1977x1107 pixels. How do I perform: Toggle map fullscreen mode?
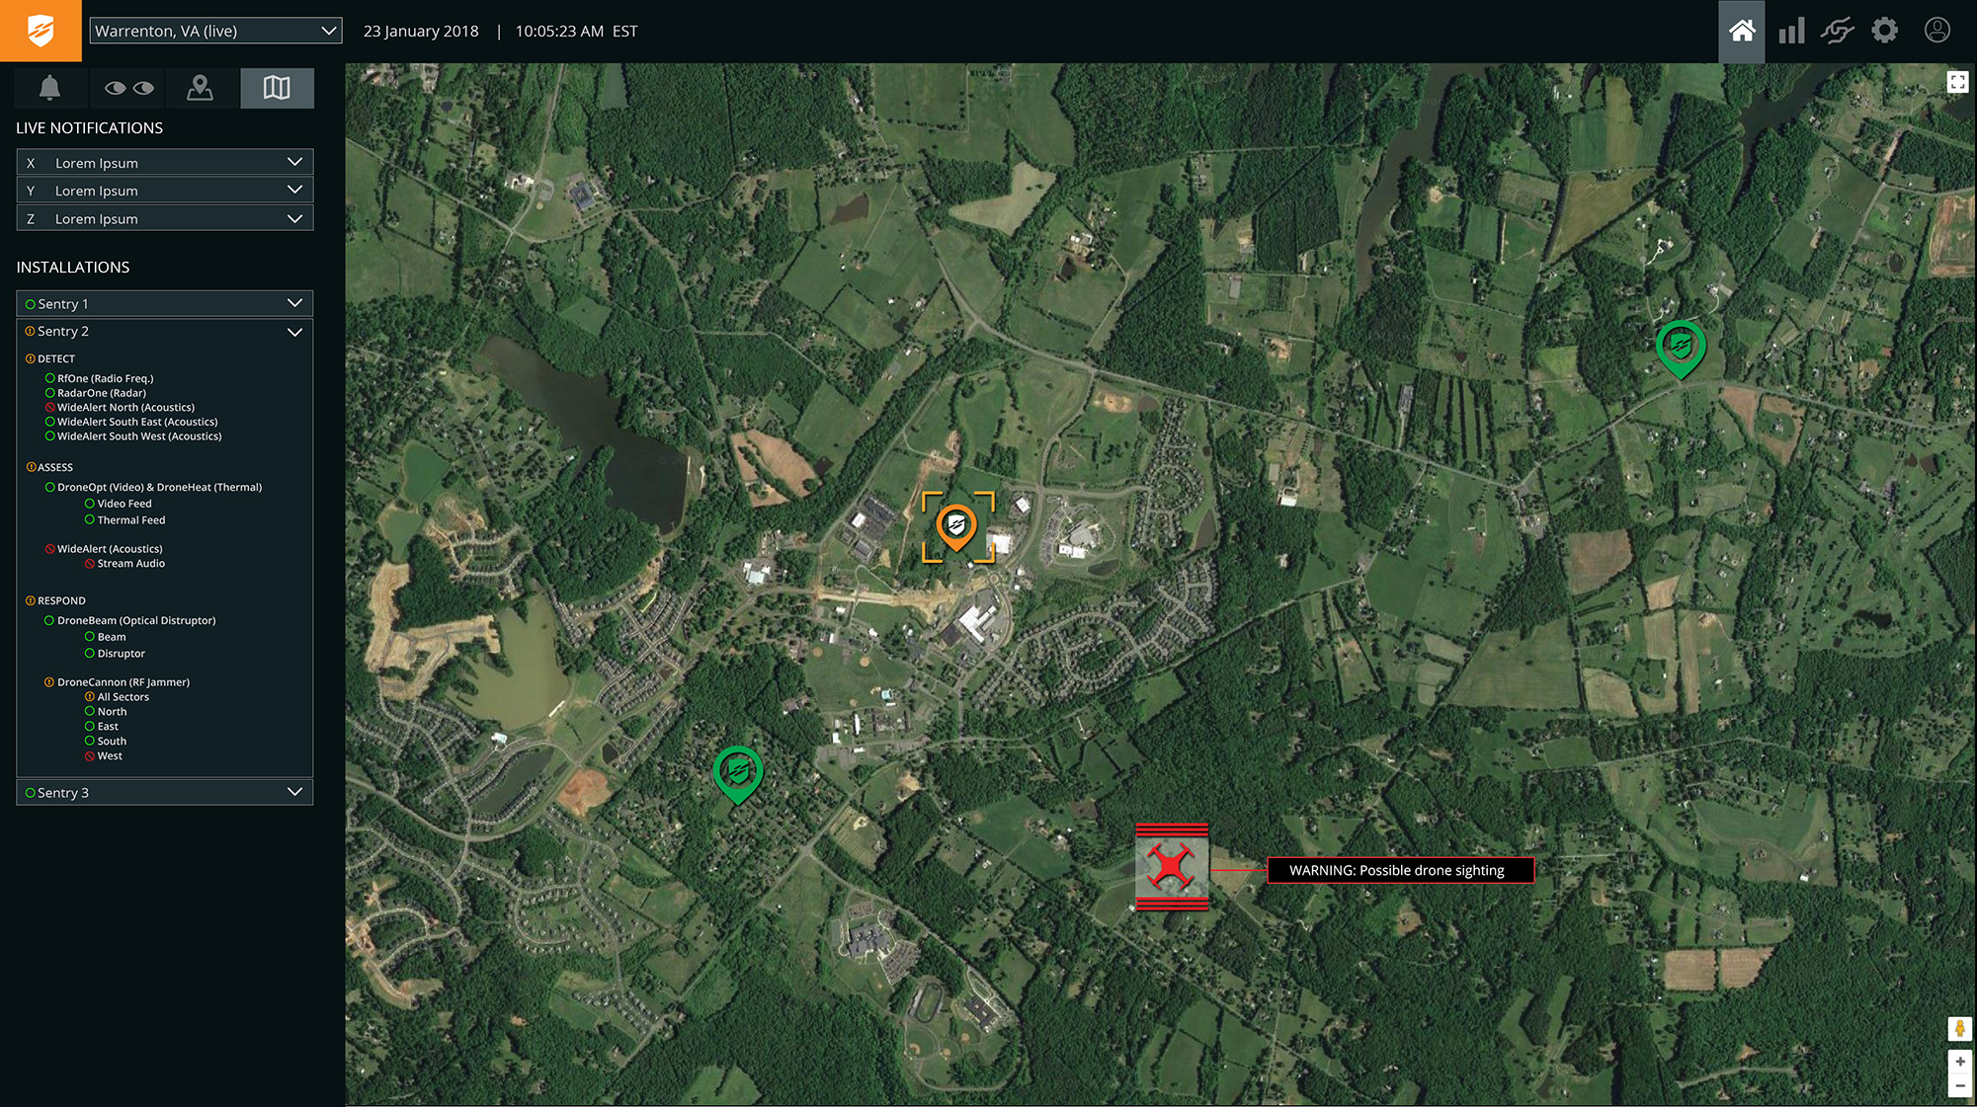click(x=1957, y=83)
